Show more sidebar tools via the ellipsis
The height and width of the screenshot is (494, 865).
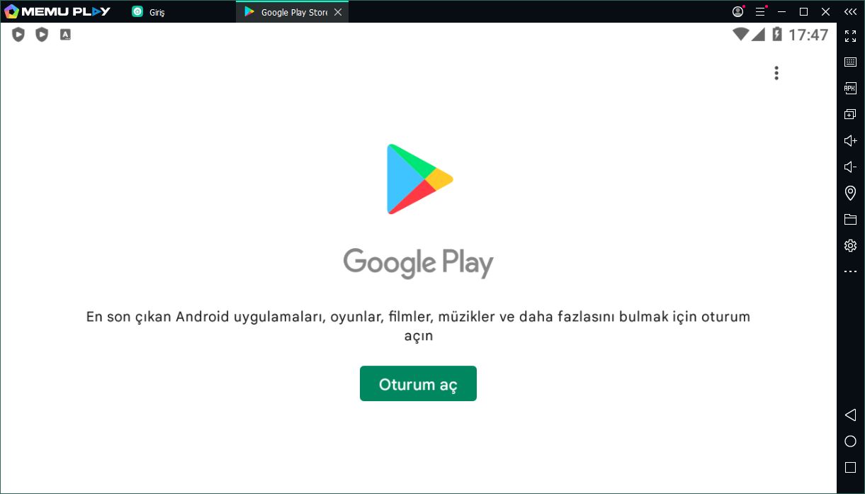850,271
